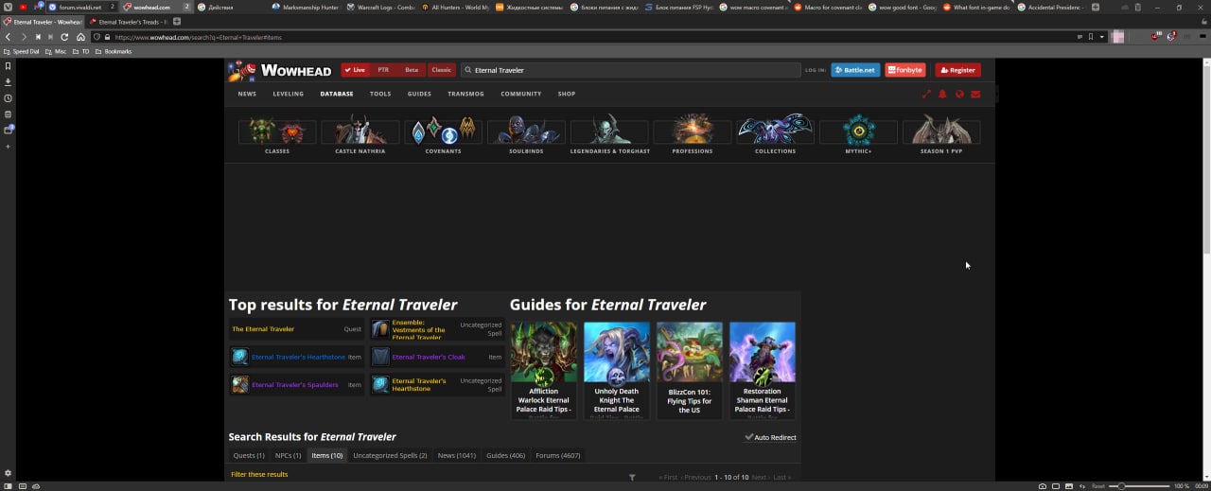Viewport: 1211px width, 491px height.
Task: Open The Eternal Traveler quest link
Action: coord(263,329)
